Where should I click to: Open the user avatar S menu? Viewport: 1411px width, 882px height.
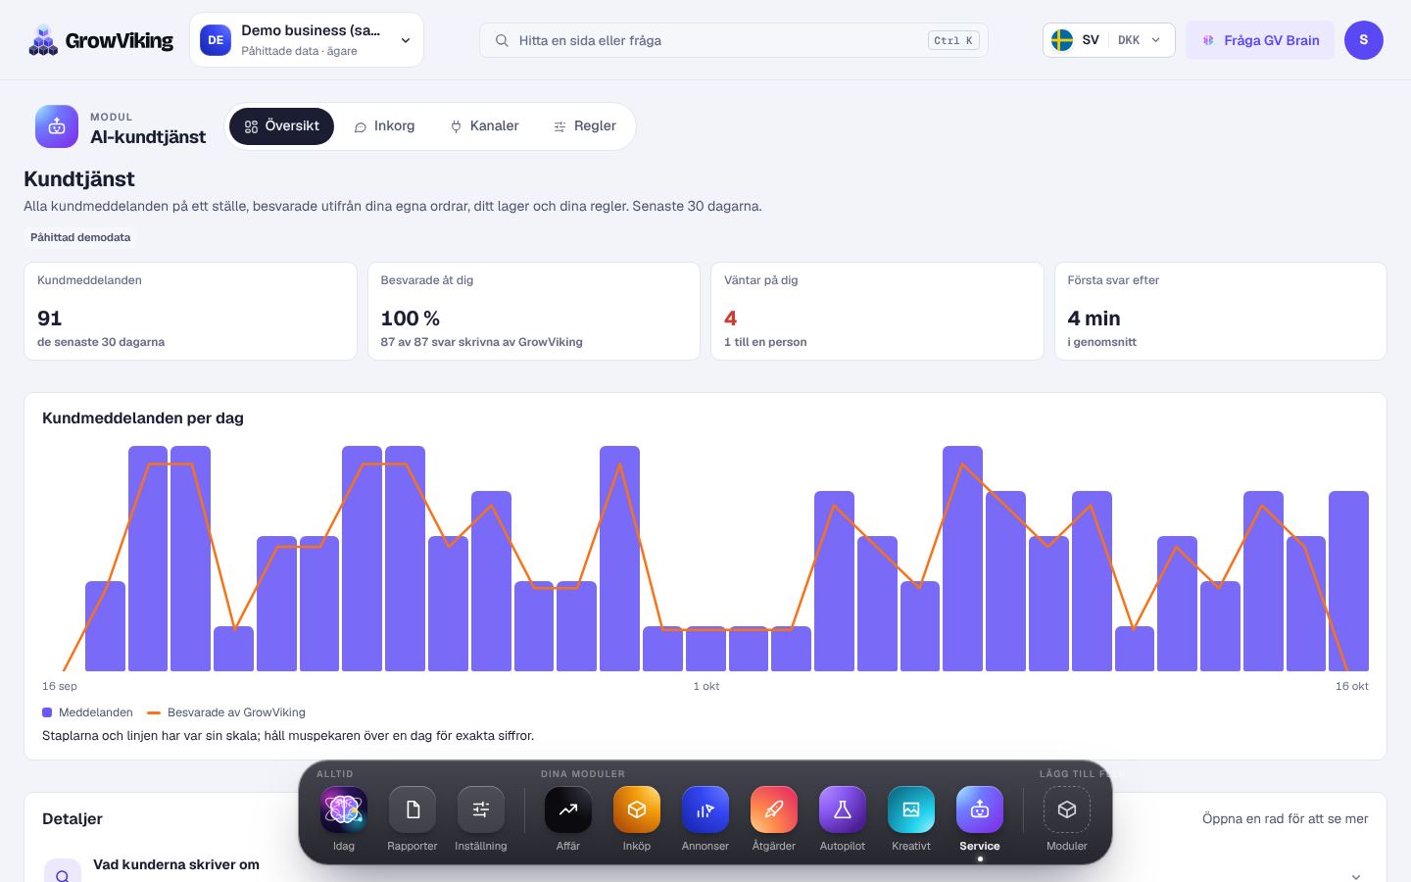tap(1364, 40)
